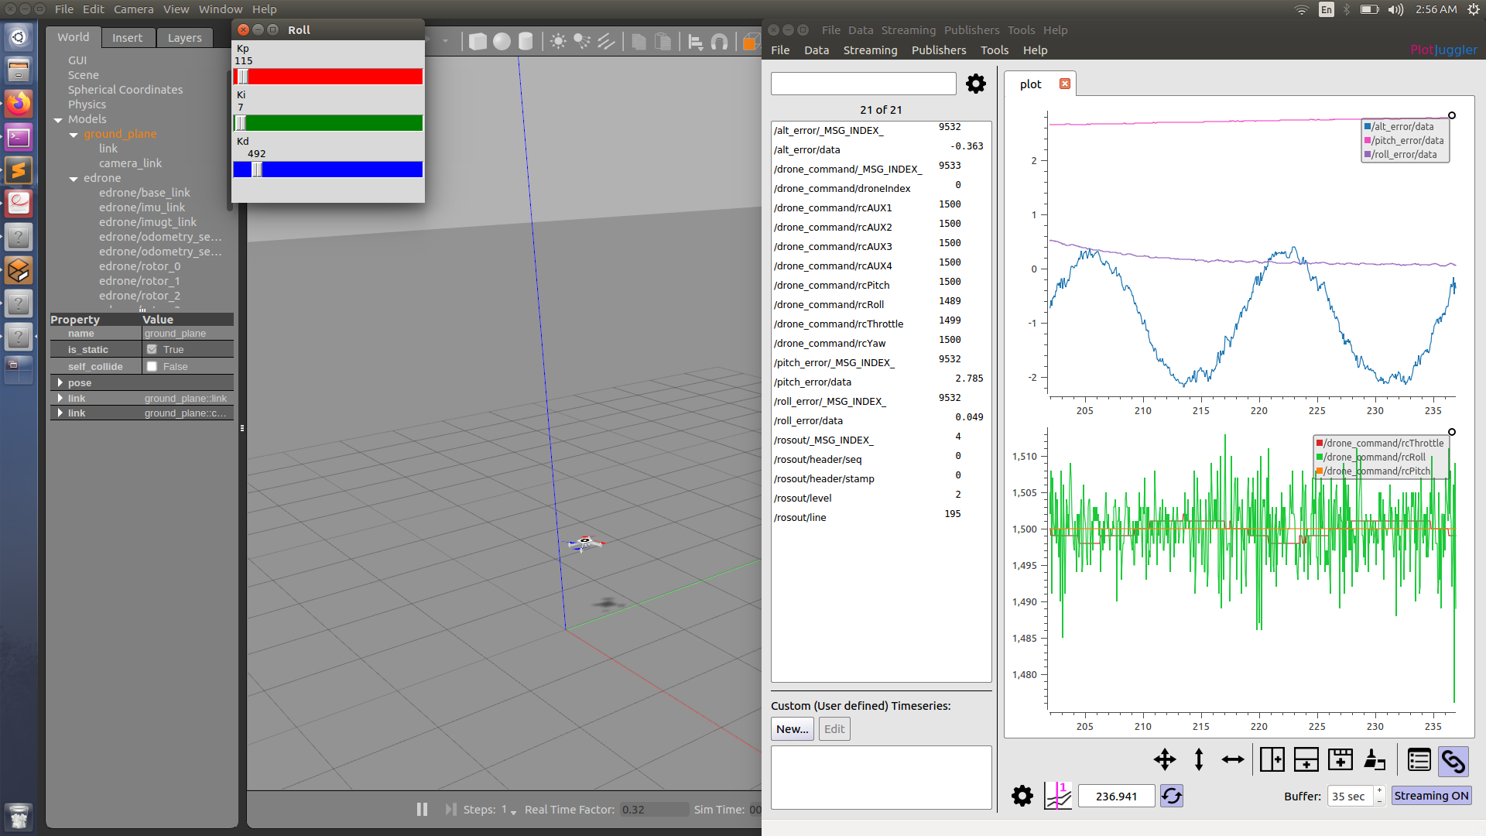
Task: Click the vertical zoom arrows icon in PlotJuggler
Action: [x=1199, y=759]
